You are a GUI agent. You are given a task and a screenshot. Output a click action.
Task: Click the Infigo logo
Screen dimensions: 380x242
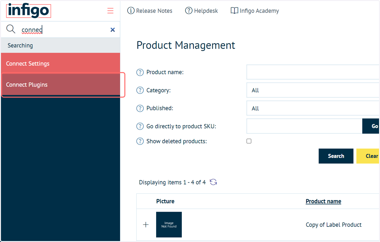[28, 11]
